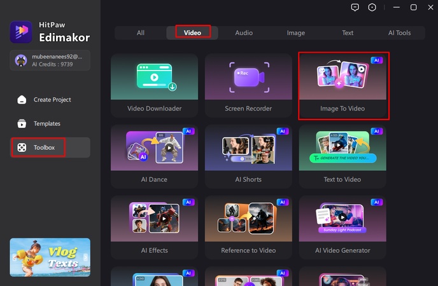
Task: Click AI badge on Text to Video
Action: (376, 132)
